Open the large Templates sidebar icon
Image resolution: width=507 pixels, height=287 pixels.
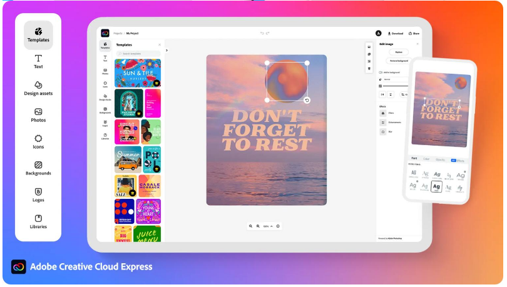(38, 35)
